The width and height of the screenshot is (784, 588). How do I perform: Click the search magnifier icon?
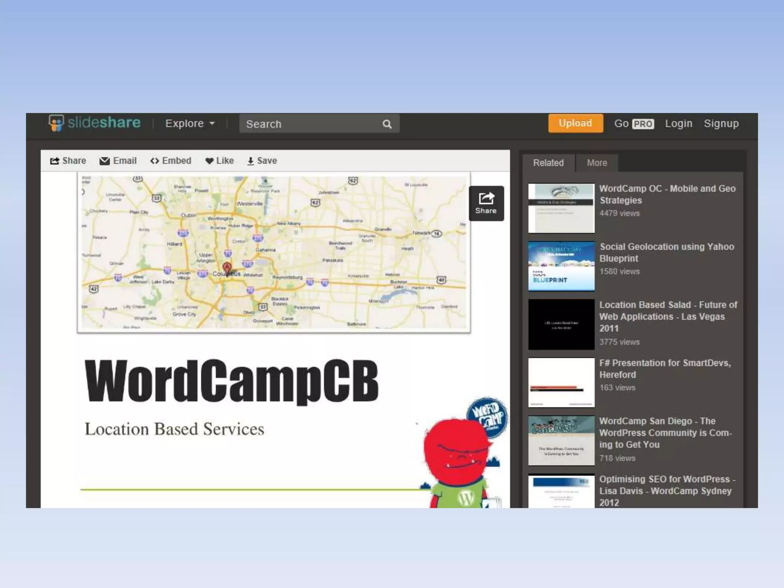pyautogui.click(x=387, y=124)
